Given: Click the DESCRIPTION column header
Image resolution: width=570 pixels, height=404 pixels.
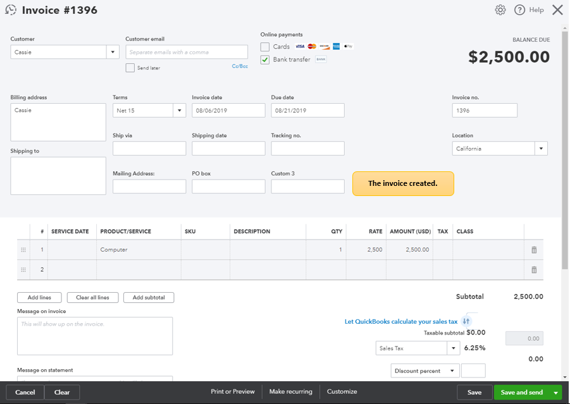Looking at the screenshot, I should coord(252,231).
